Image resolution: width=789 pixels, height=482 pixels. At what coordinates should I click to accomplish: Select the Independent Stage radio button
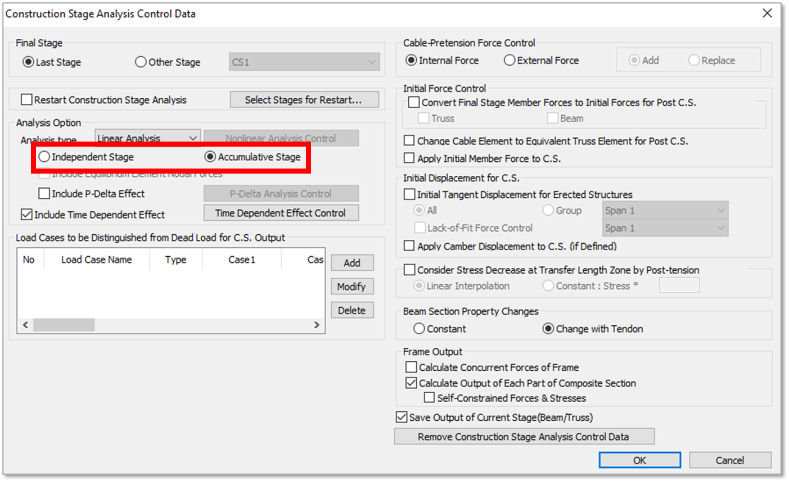44,157
